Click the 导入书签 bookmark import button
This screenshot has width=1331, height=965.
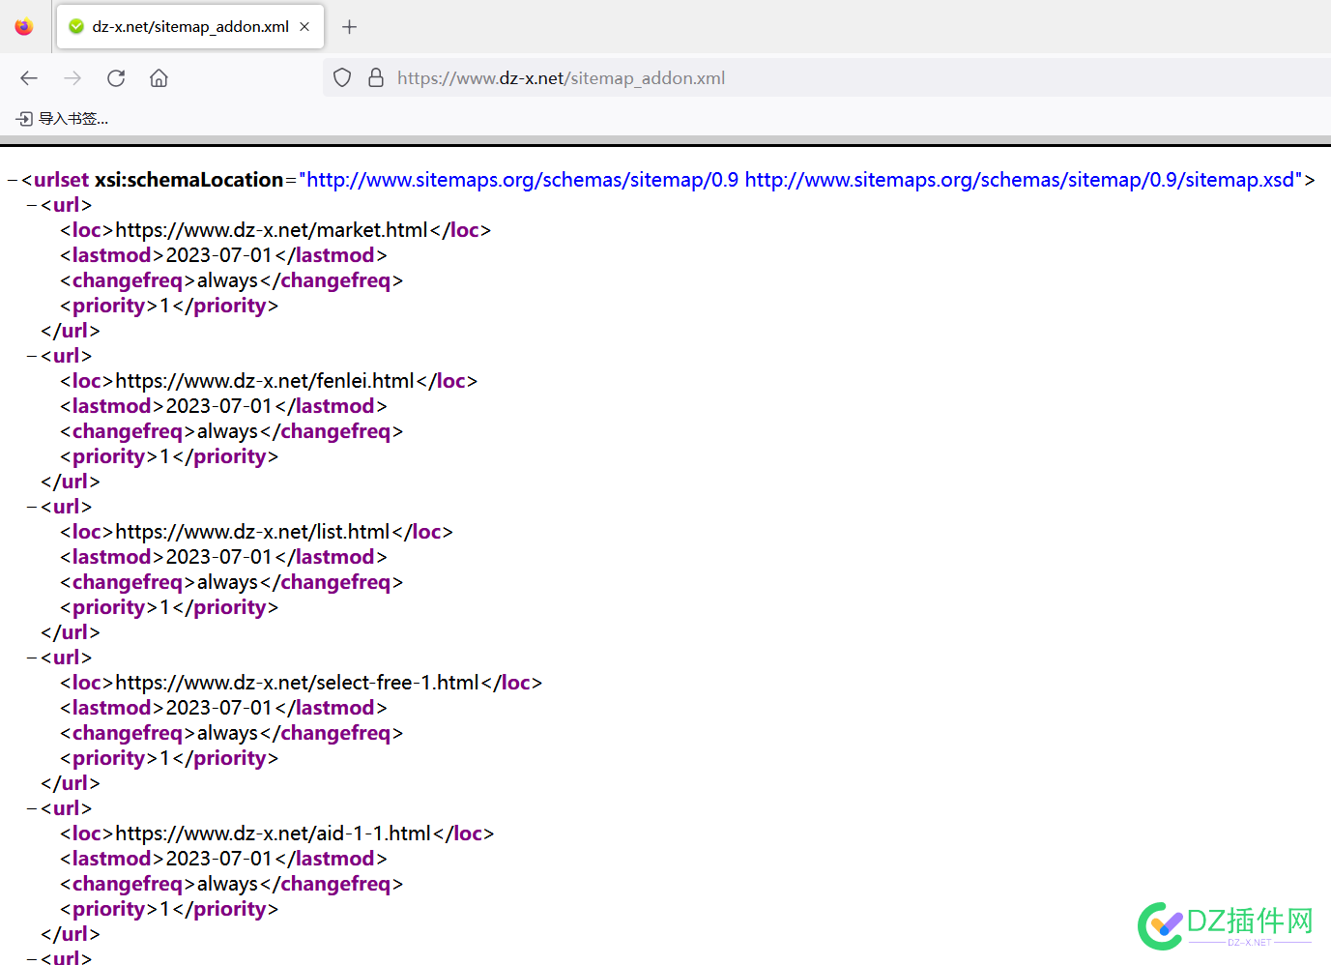[x=62, y=119]
